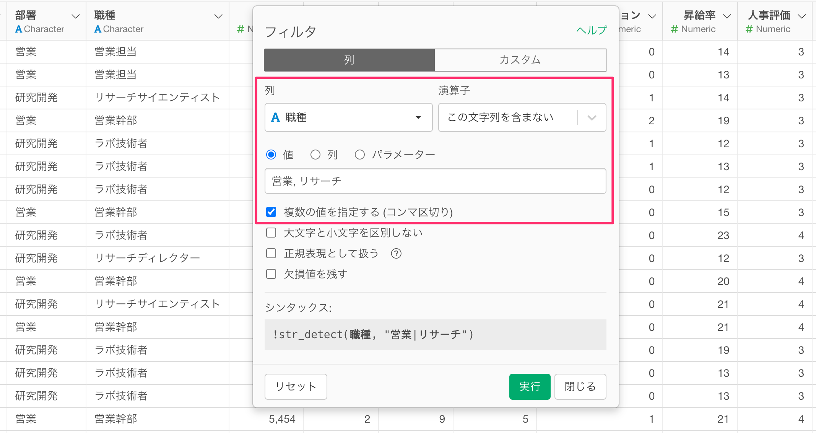Click the help circle icon beside 正規表現として扱う

pyautogui.click(x=396, y=254)
